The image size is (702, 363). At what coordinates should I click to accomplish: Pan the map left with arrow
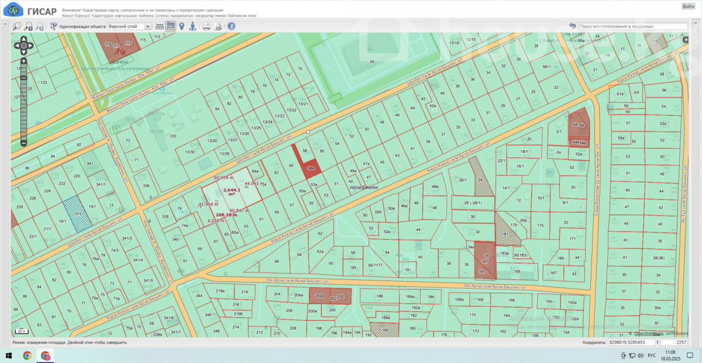(17, 45)
